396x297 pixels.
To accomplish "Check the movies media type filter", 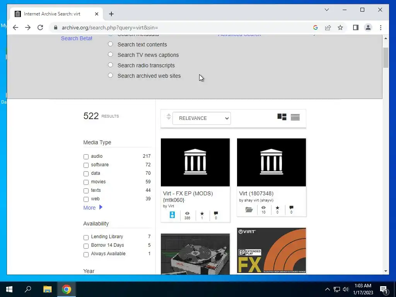I will pos(86,183).
